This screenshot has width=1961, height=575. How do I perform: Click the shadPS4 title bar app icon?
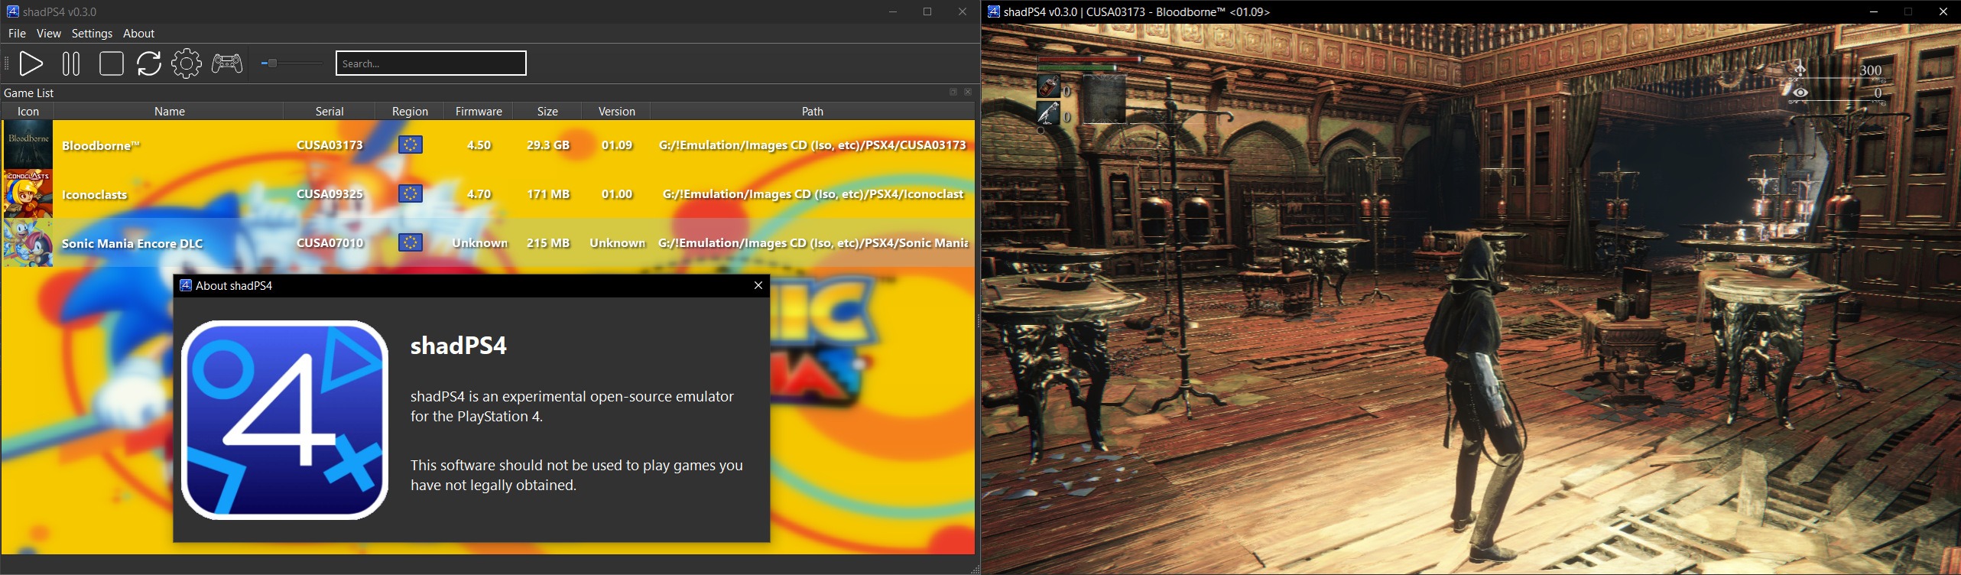12,11
